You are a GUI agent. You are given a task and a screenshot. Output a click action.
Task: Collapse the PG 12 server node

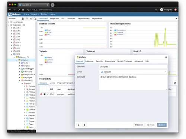(12, 54)
